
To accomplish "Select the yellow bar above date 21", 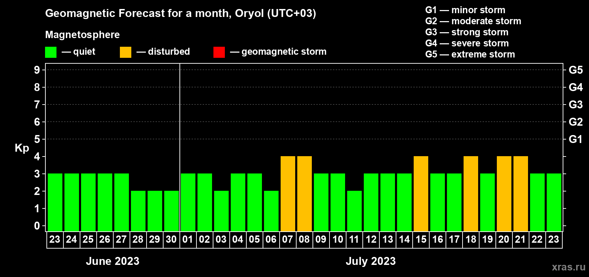I will click(x=521, y=194).
